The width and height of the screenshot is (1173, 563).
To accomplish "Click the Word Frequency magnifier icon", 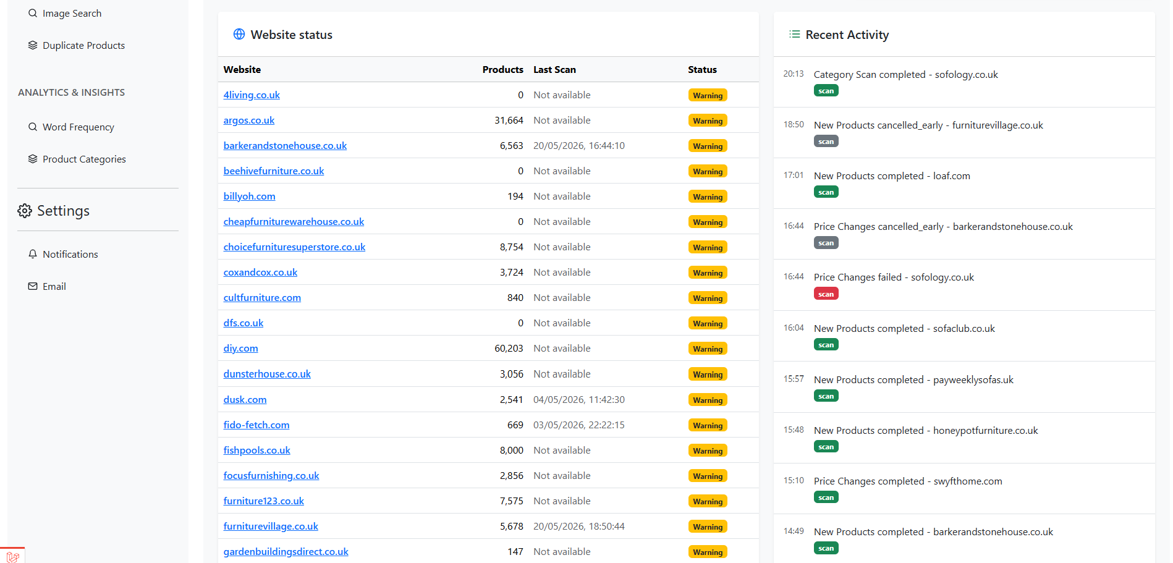I will (33, 127).
